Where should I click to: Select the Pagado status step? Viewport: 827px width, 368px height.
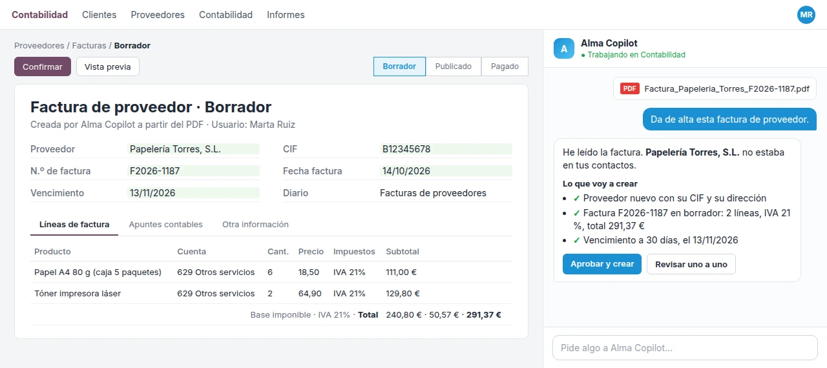(x=505, y=66)
